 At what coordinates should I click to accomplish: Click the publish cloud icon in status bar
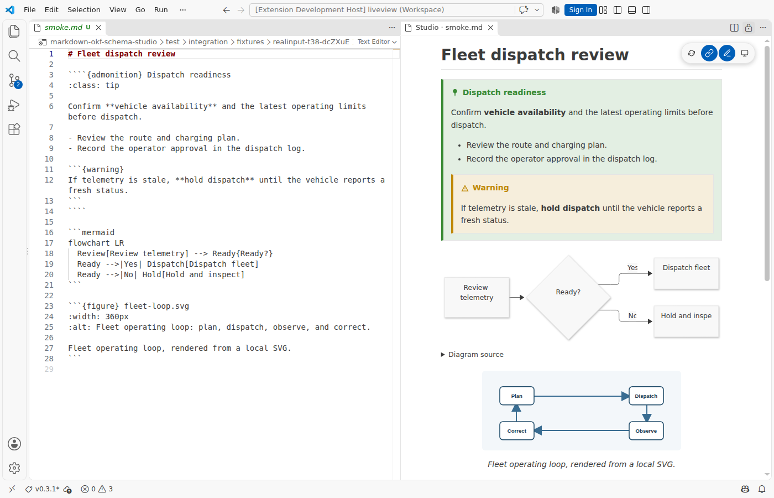pos(67,489)
